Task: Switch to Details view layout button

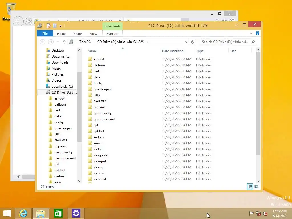Action: [250, 186]
